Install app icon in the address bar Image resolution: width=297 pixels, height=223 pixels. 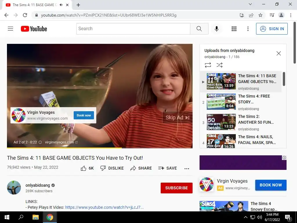coord(242,15)
